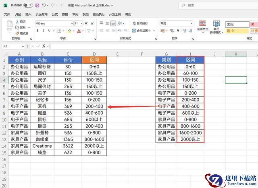The height and width of the screenshot is (188, 258).
Task: Apply the yellow Fill Color bucket
Action: 69,31
